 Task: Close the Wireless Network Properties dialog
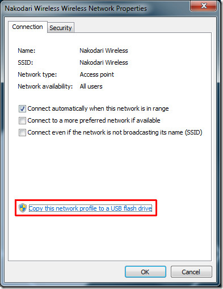[x=204, y=6]
